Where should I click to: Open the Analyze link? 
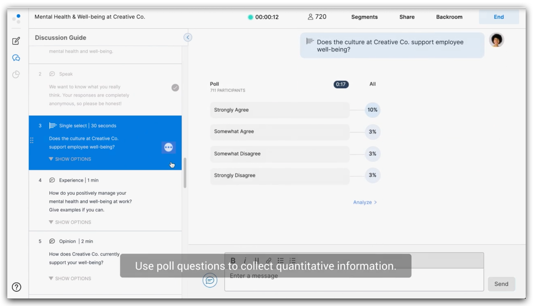pyautogui.click(x=365, y=202)
